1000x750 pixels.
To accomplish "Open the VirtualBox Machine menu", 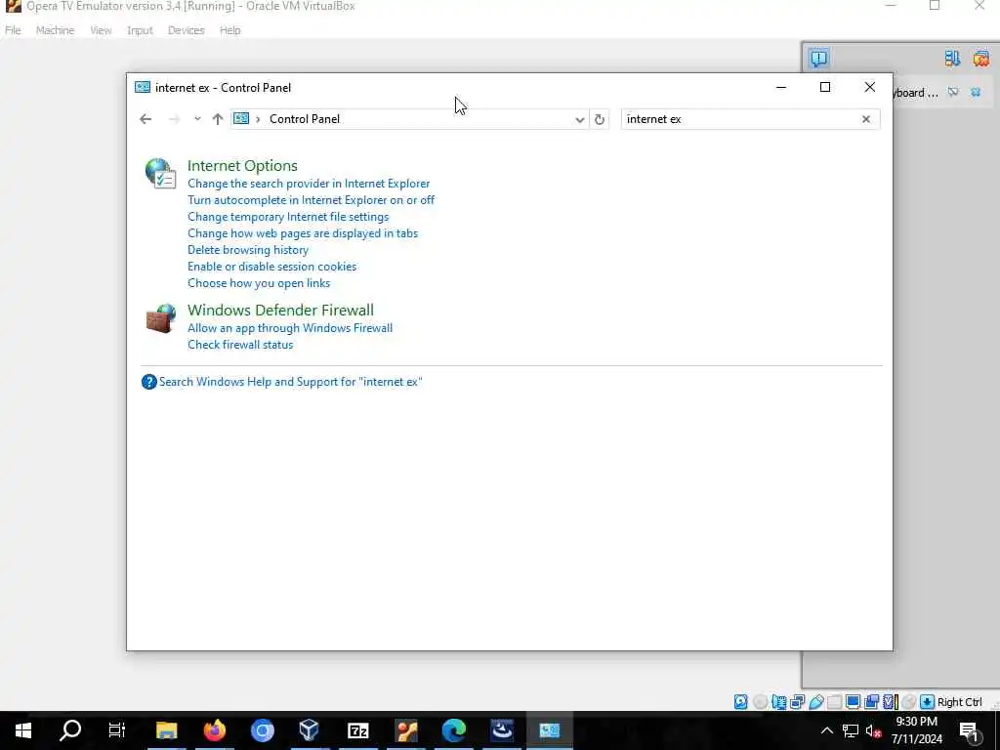I will (55, 30).
